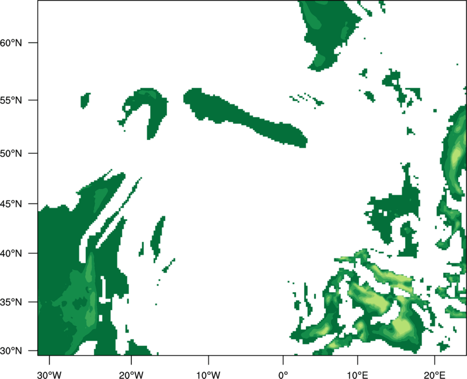Click the 0° longitude label

[x=283, y=375]
